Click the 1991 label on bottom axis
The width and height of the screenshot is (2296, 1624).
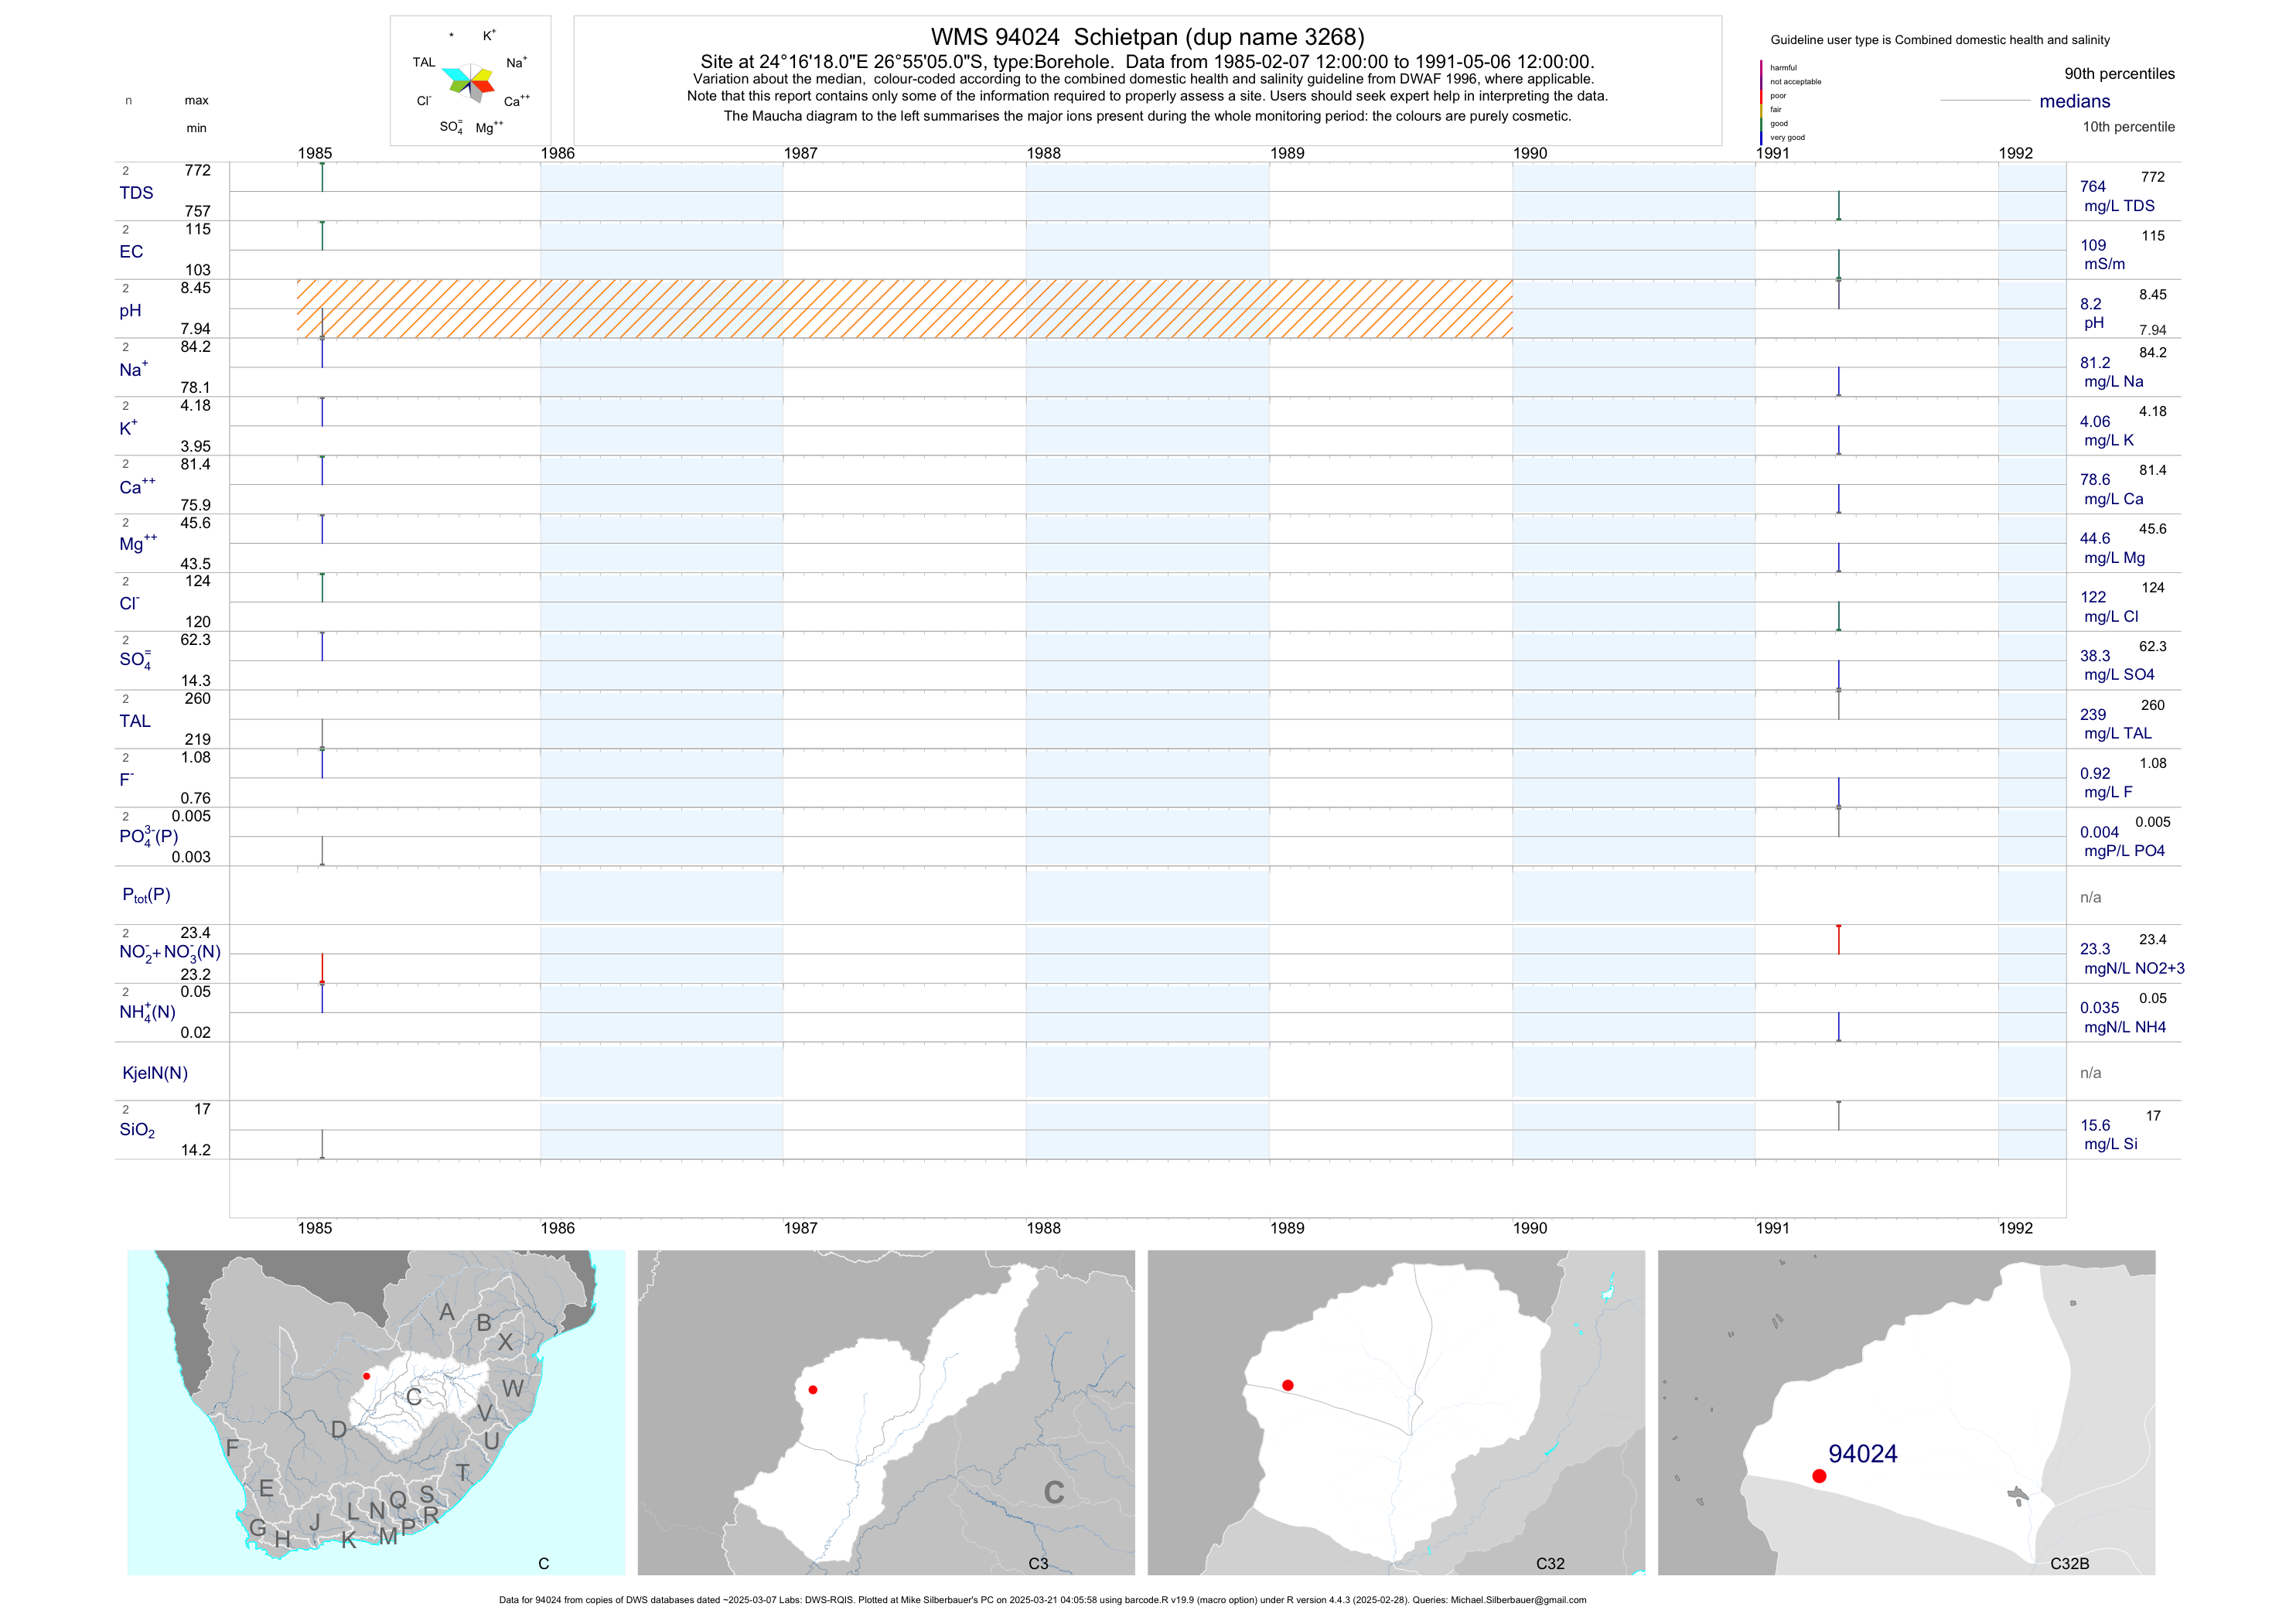(x=1772, y=1228)
